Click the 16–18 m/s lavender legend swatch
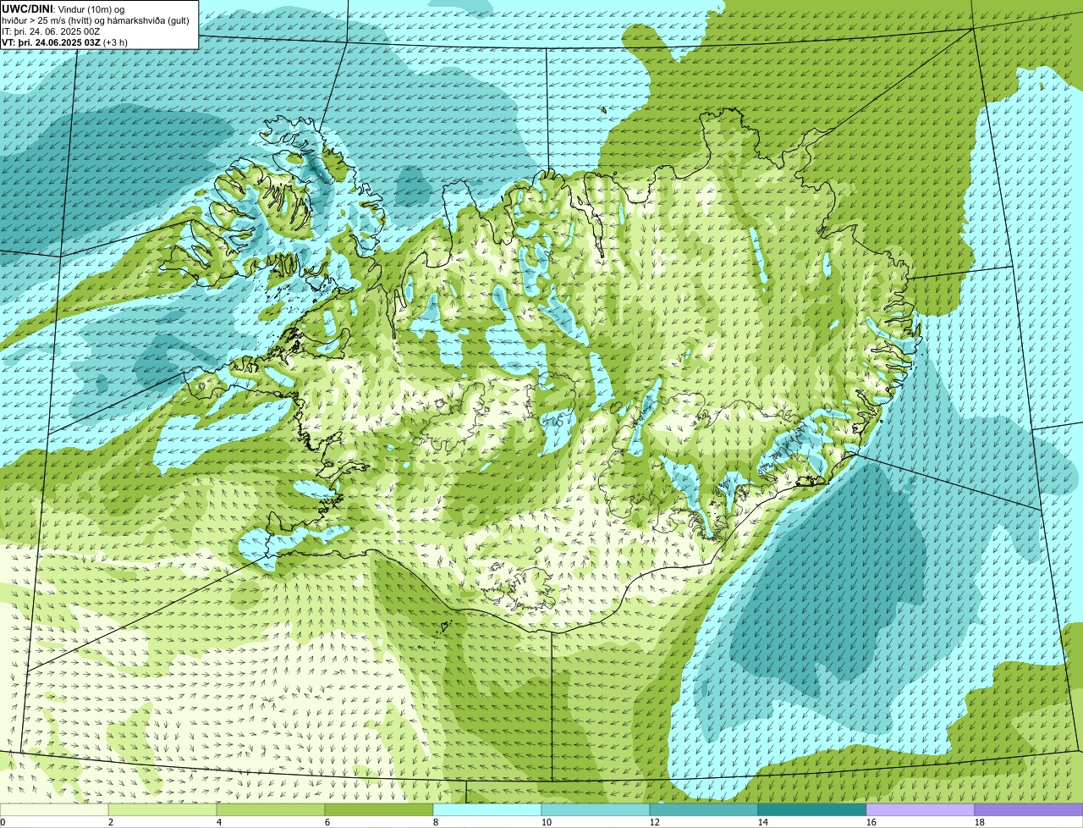The height and width of the screenshot is (828, 1083). (921, 810)
